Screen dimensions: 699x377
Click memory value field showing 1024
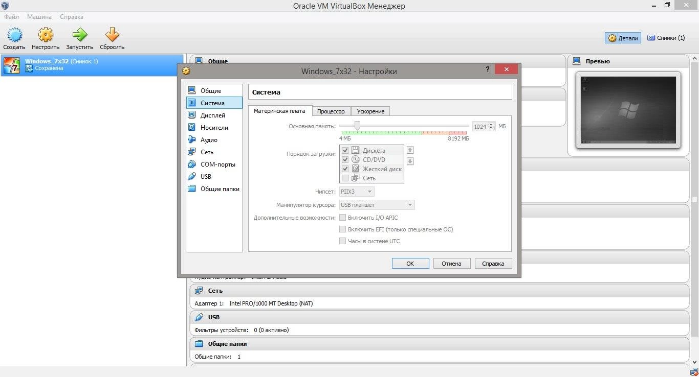point(480,126)
